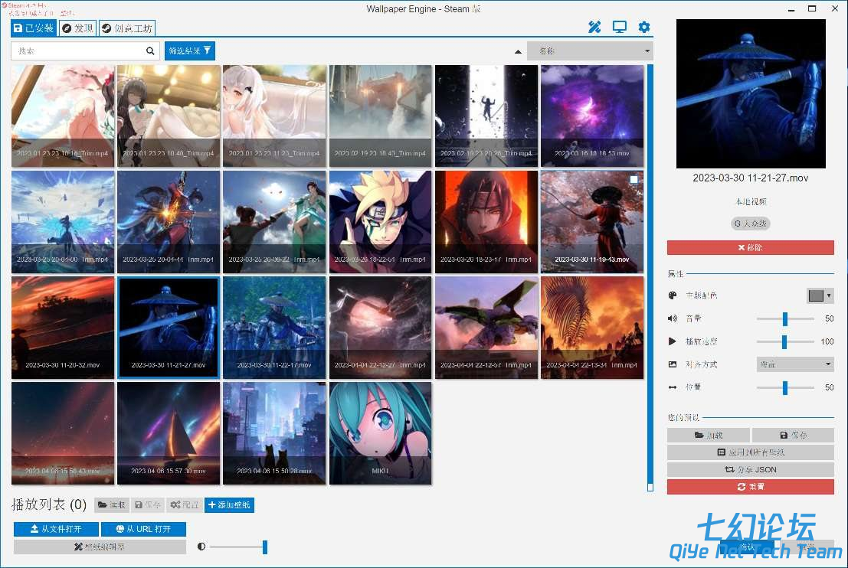Image resolution: width=848 pixels, height=568 pixels.
Task: Select the rocket launch smoke wallpaper thumbnail
Action: click(380, 116)
